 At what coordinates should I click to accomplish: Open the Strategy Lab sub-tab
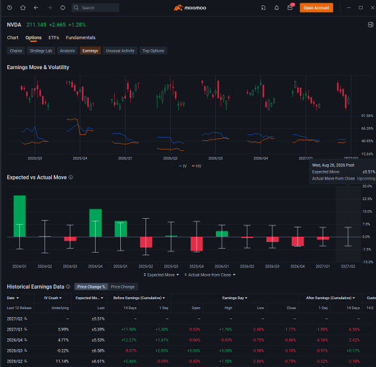pyautogui.click(x=41, y=51)
